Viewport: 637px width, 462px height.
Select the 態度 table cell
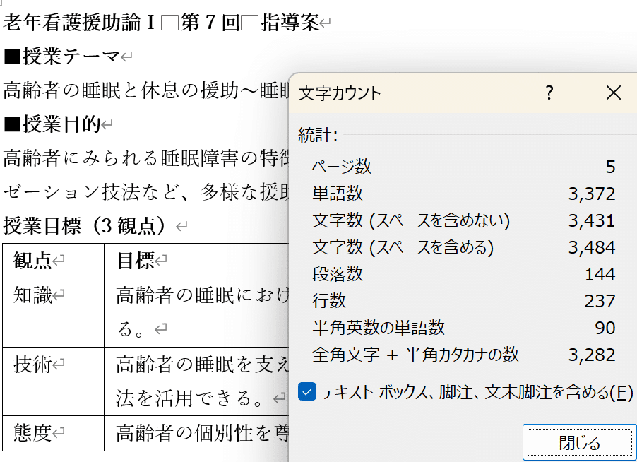click(33, 432)
